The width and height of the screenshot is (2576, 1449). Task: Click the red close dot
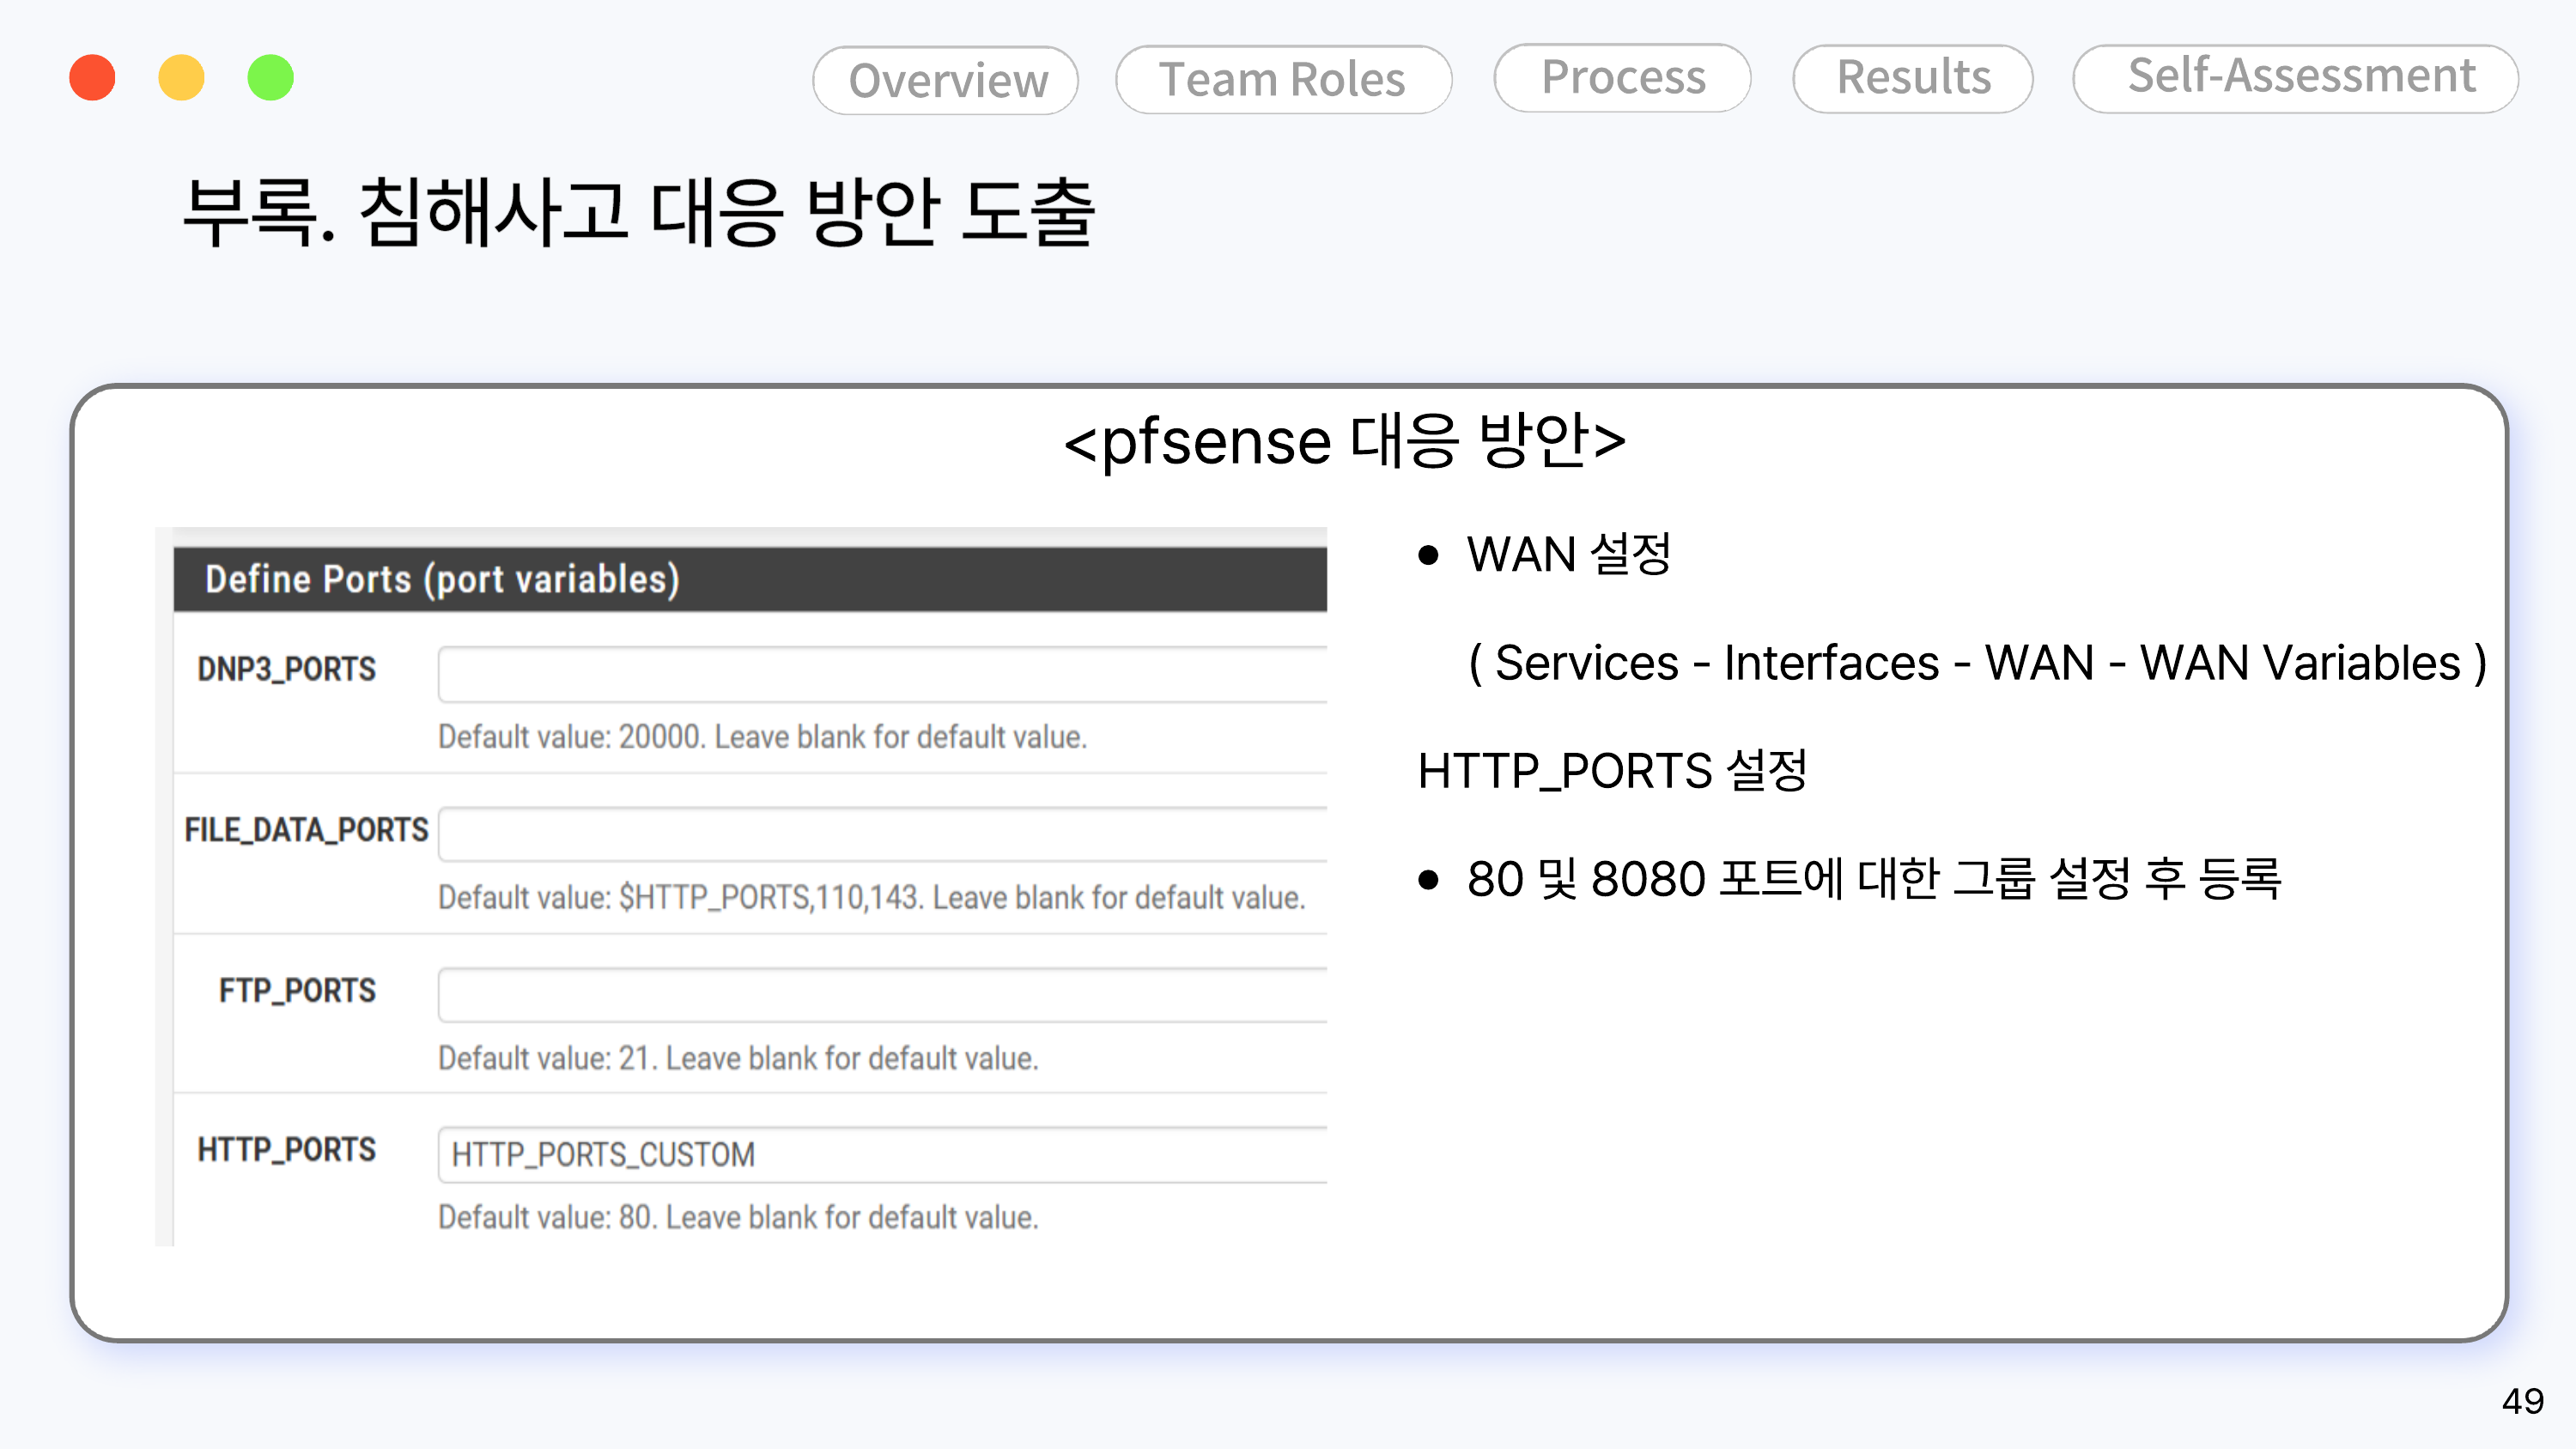click(92, 78)
